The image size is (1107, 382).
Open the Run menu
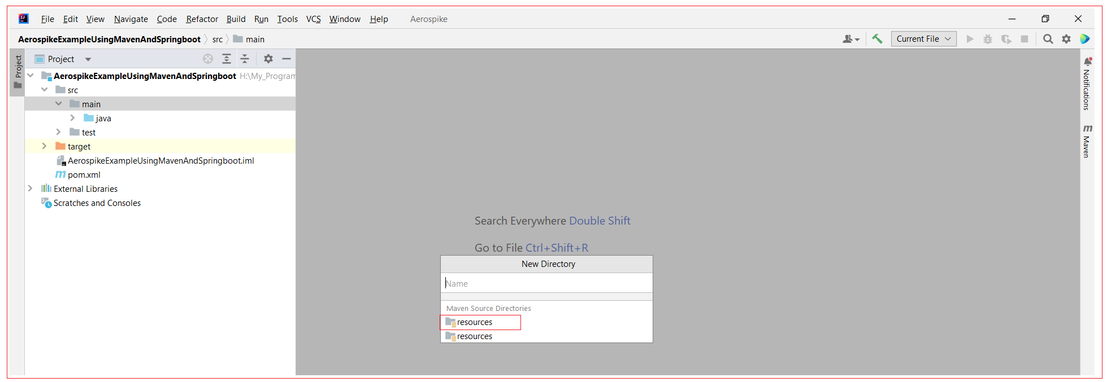pyautogui.click(x=261, y=19)
